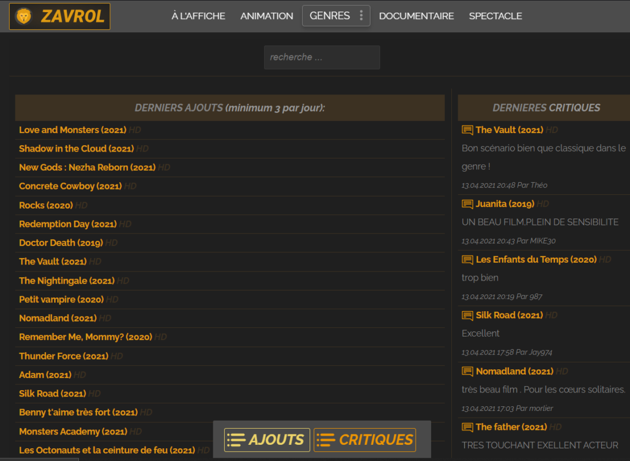Click the DERNIERS AJOUTS header
Image resolution: width=630 pixels, height=461 pixels.
coord(230,108)
